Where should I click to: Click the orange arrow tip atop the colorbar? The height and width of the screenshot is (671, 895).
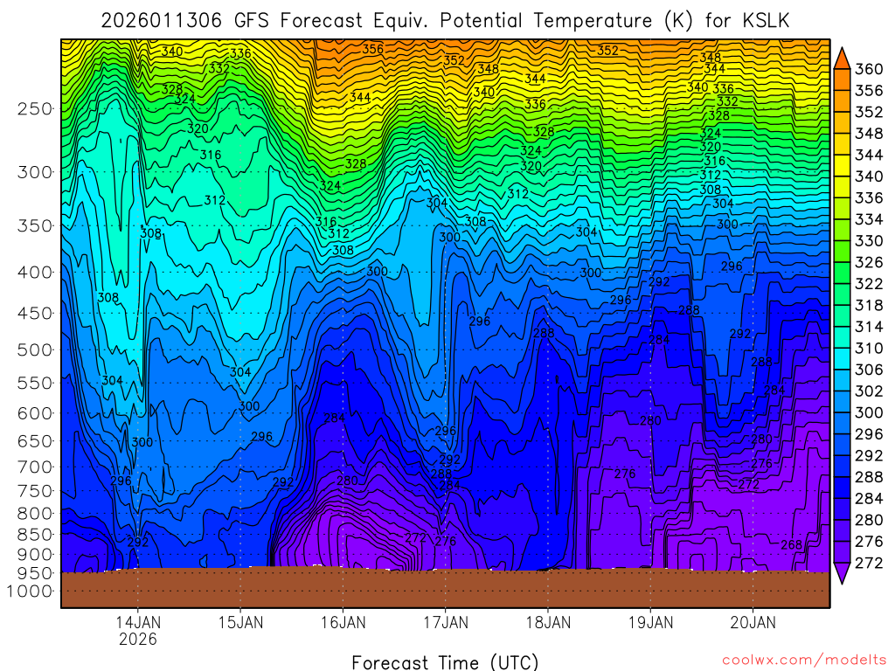point(842,59)
